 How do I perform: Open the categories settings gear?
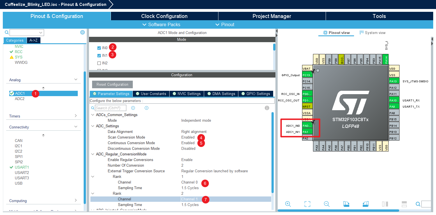(x=83, y=33)
